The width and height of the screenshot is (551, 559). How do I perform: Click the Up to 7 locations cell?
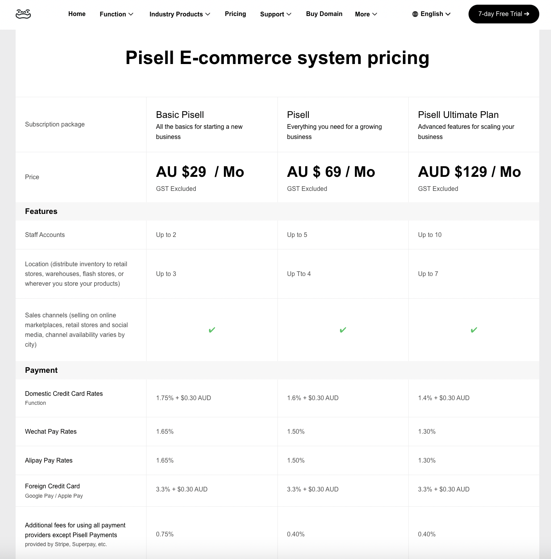428,274
